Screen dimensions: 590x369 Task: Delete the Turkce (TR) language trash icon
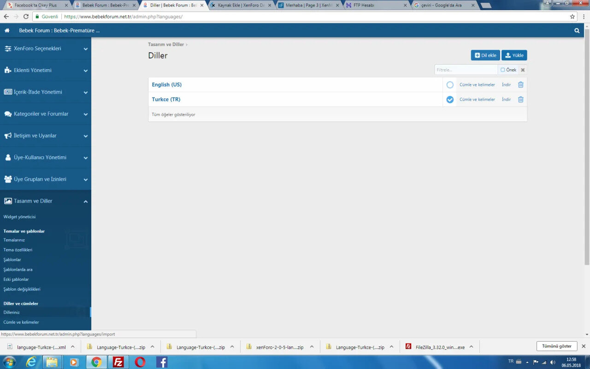point(520,100)
